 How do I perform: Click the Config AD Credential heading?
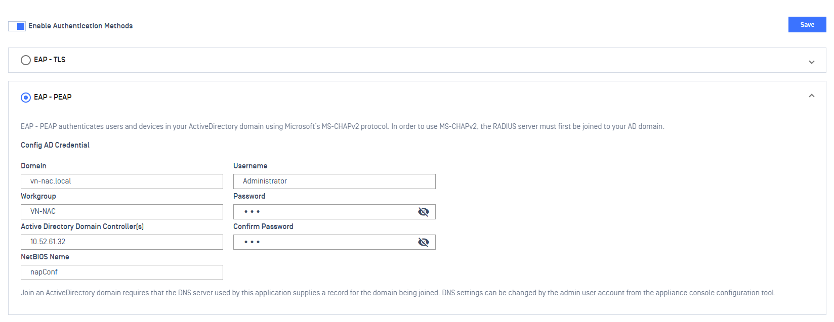55,145
